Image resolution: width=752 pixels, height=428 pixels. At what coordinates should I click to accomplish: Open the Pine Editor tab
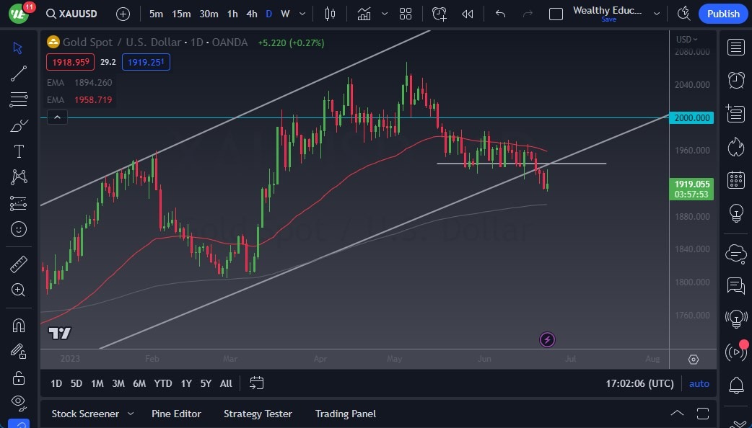coord(176,414)
